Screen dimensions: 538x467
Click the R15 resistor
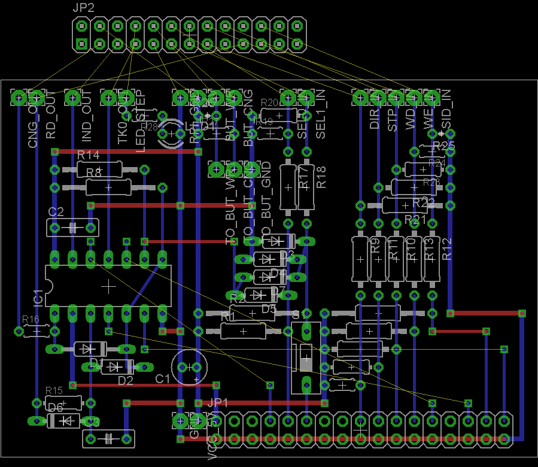(63, 402)
